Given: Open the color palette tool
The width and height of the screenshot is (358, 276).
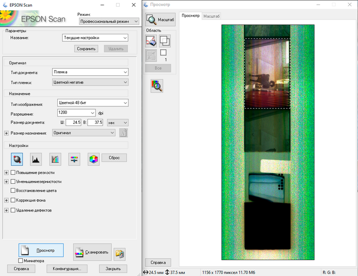Looking at the screenshot, I should [93, 159].
